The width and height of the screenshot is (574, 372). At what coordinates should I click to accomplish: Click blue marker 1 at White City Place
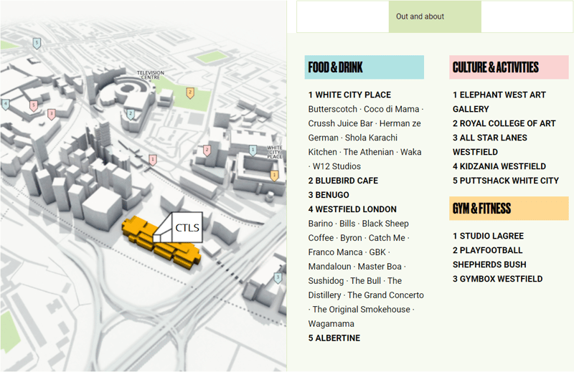[253, 150]
